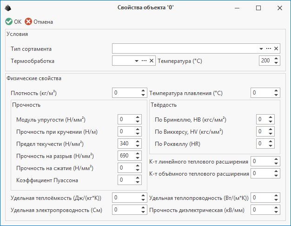This screenshot has width=291, height=226.
Task: Increase Предел текучести spinner up arrow
Action: click(x=137, y=141)
